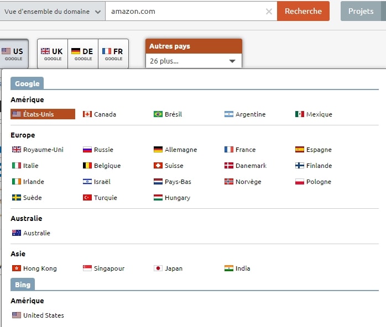Click the Belgique flag icon
This screenshot has height=327, width=386.
coord(87,166)
